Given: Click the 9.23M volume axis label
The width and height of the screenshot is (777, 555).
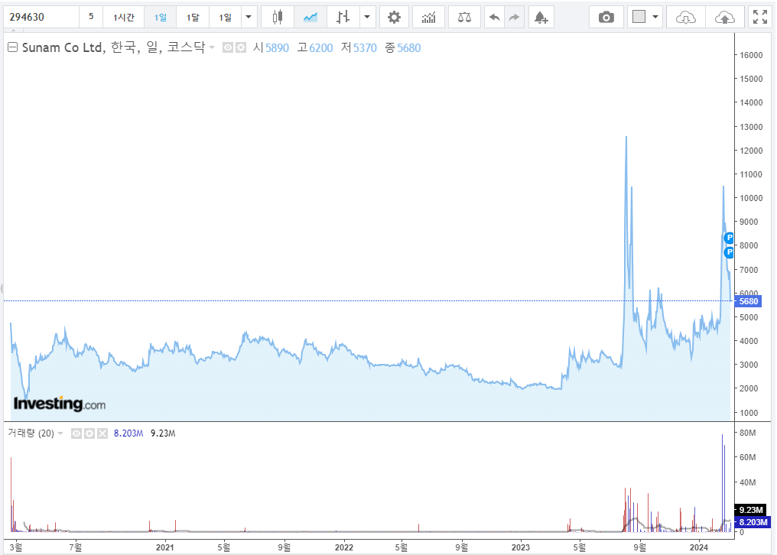Looking at the screenshot, I should [x=751, y=510].
